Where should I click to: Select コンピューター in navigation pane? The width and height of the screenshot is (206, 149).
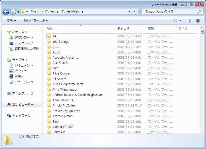23,104
